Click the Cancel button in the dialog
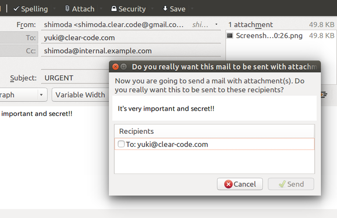The image size is (337, 218). (240, 184)
